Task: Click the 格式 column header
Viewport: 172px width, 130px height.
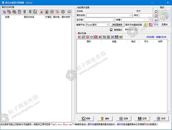Action: click(x=133, y=41)
